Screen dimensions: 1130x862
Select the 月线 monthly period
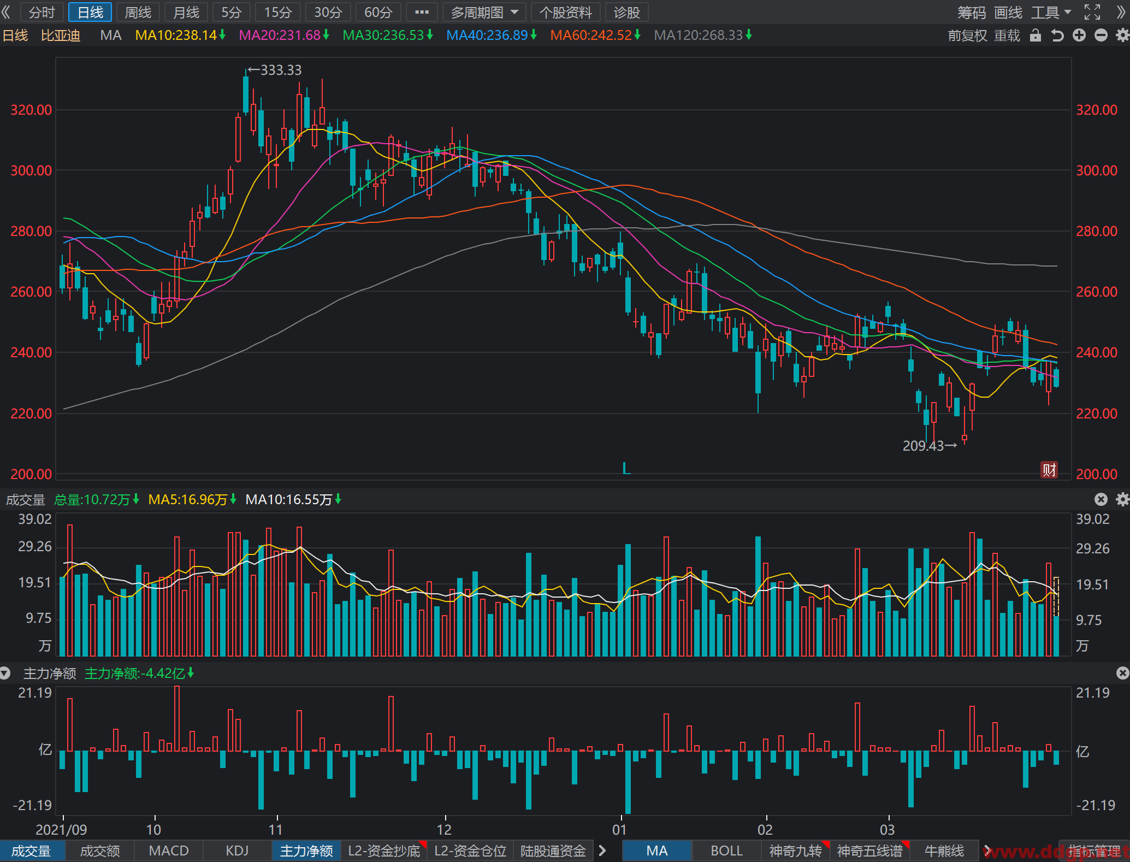pyautogui.click(x=186, y=12)
